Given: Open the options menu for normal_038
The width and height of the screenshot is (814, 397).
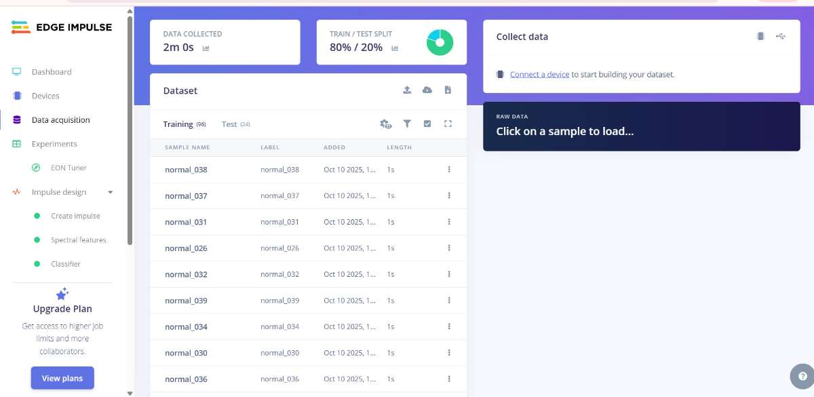Looking at the screenshot, I should tap(449, 170).
